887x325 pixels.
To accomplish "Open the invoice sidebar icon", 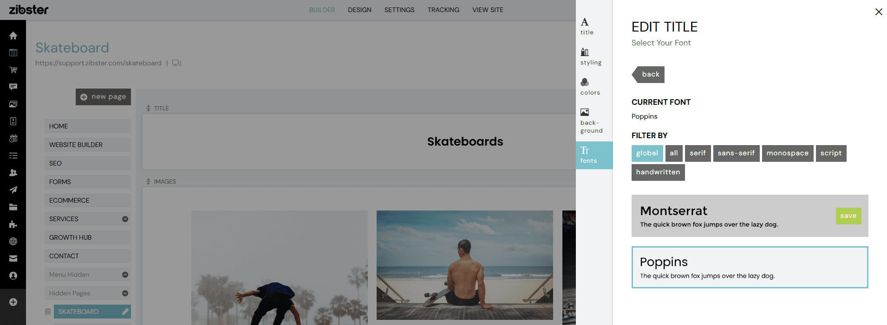I will (x=13, y=121).
